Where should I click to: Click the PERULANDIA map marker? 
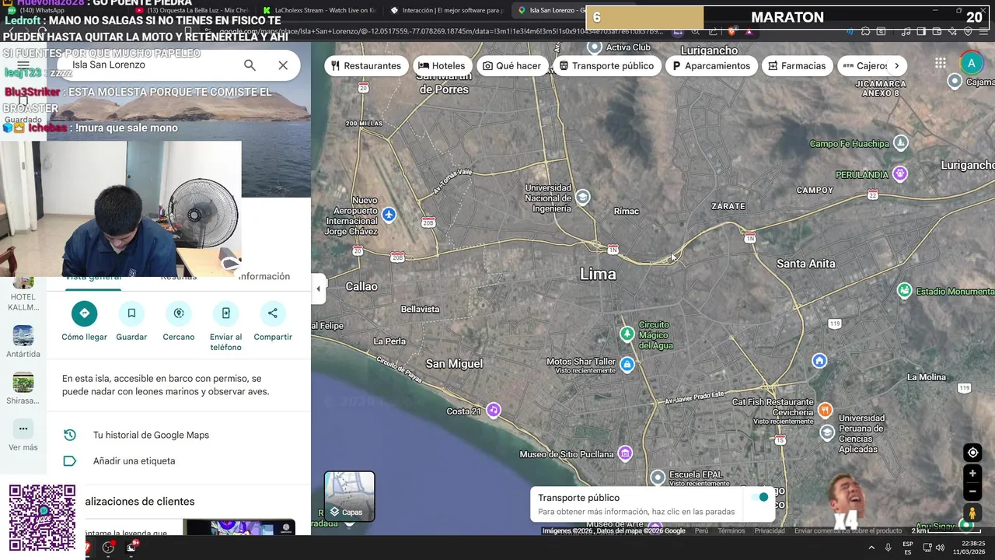(x=900, y=173)
